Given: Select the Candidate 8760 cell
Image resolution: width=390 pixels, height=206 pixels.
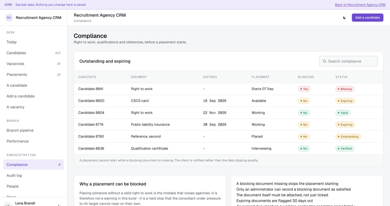Looking at the screenshot, I should [x=91, y=137].
